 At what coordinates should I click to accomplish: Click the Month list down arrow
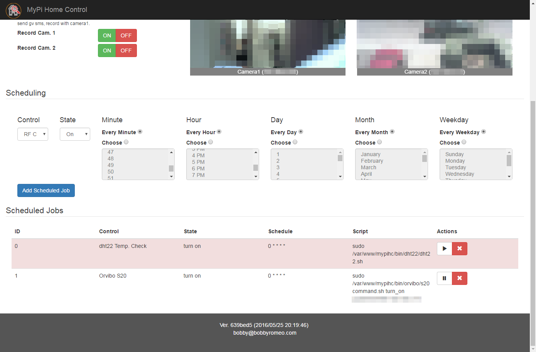[x=425, y=177]
